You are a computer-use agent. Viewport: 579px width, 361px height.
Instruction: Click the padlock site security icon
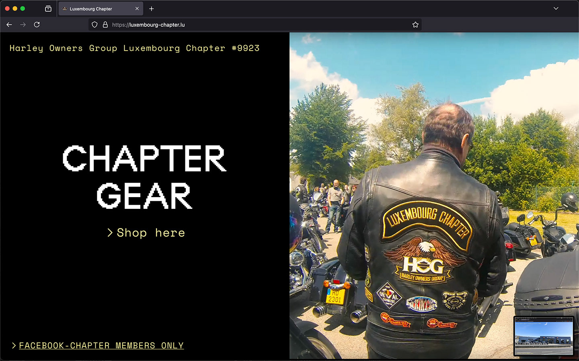105,24
